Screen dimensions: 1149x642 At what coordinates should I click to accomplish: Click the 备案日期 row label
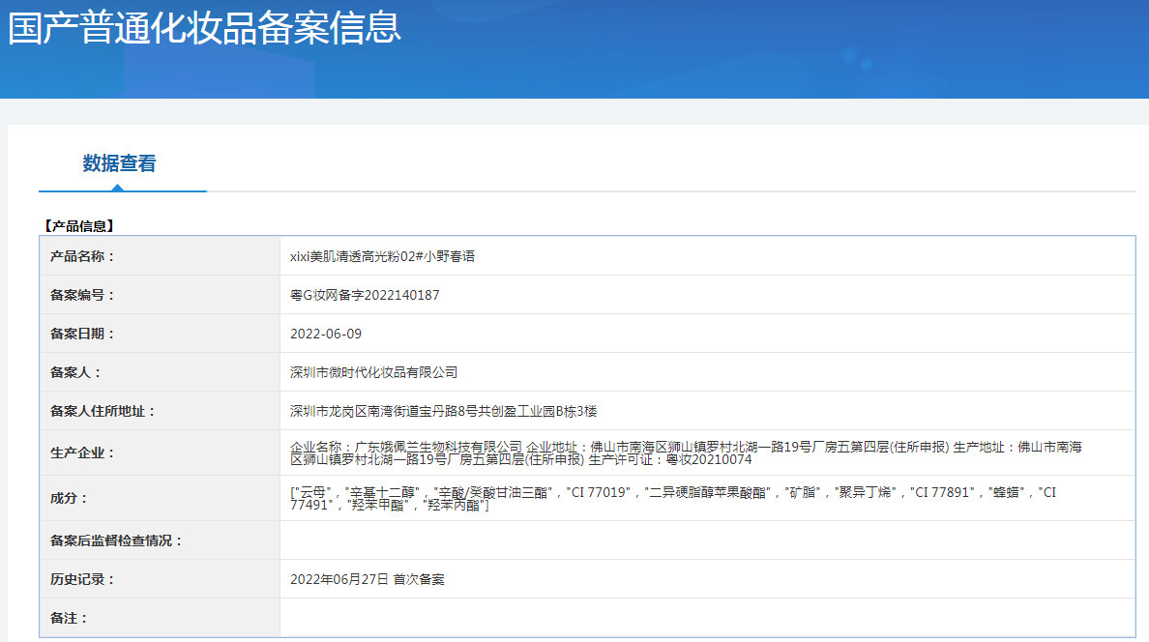coord(82,334)
